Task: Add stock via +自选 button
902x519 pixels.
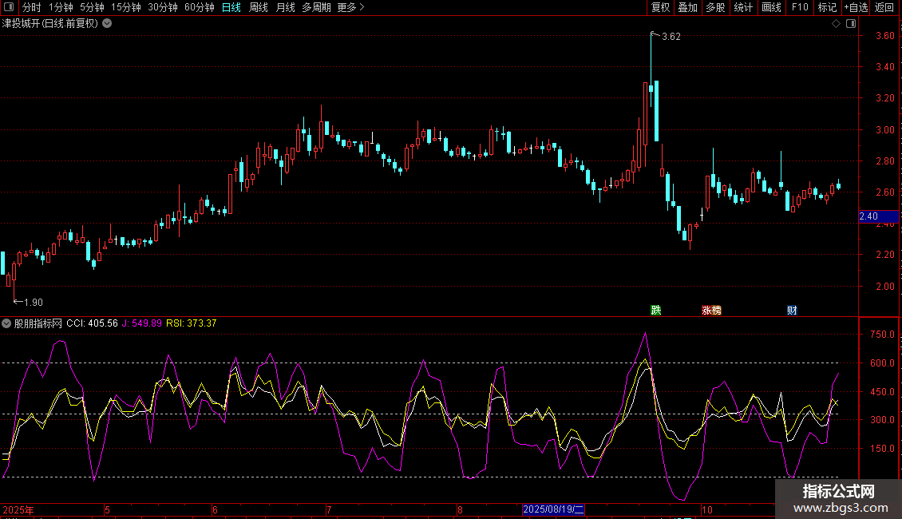Action: (x=856, y=7)
